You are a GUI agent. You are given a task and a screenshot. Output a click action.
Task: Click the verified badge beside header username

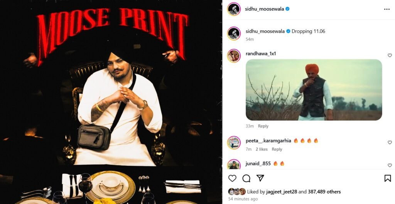coord(287,9)
